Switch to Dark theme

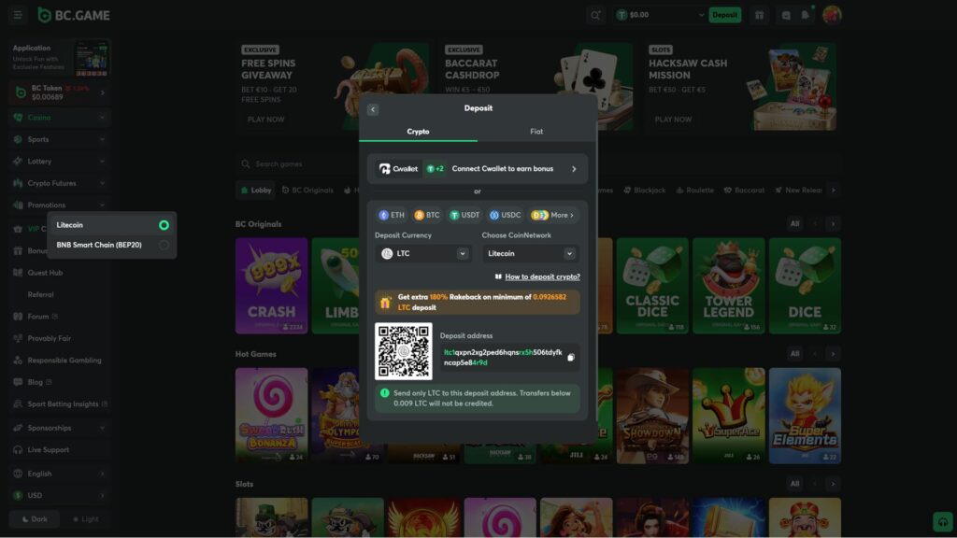[x=35, y=519]
